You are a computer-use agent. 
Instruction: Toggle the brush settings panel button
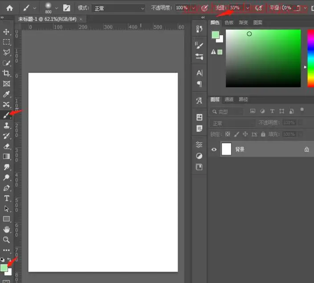66,8
